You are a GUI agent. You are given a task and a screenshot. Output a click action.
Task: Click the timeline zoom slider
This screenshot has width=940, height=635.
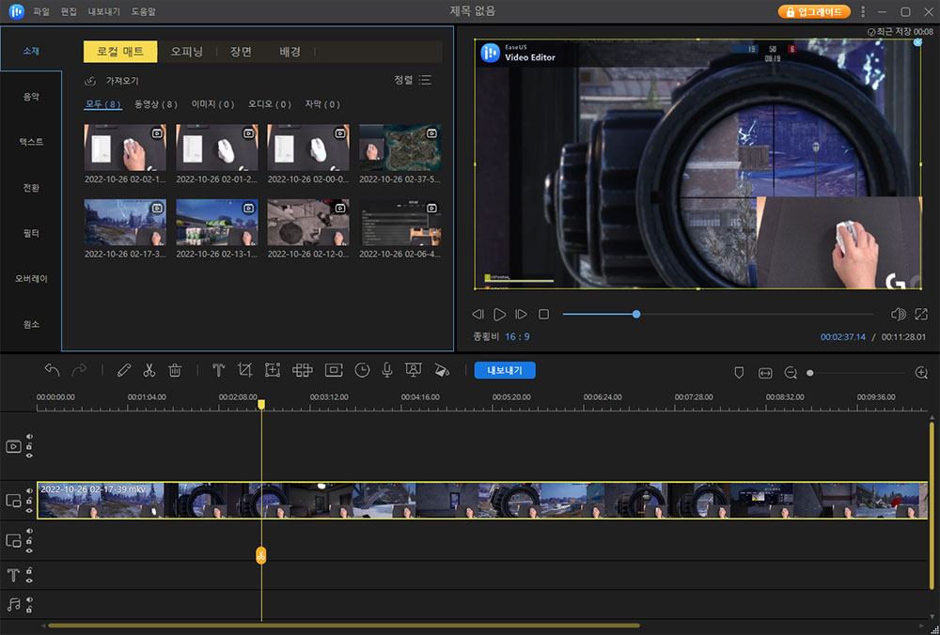point(857,373)
